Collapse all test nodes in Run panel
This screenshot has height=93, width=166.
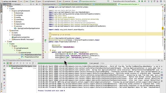24,63
